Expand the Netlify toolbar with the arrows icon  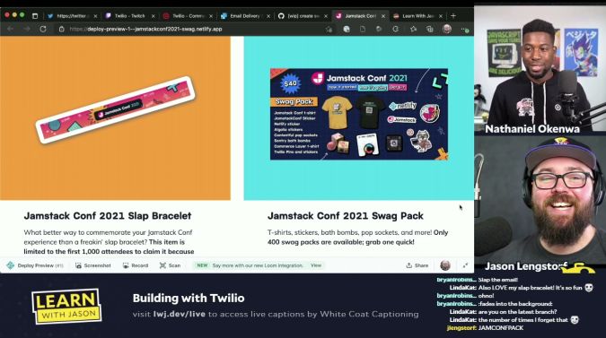[x=465, y=265]
